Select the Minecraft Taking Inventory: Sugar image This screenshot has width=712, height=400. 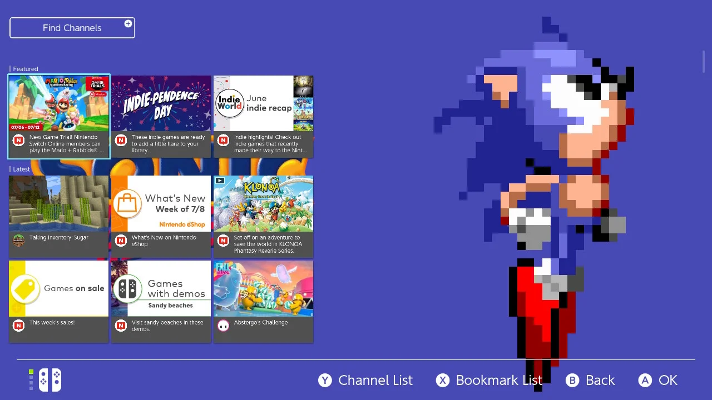[59, 203]
